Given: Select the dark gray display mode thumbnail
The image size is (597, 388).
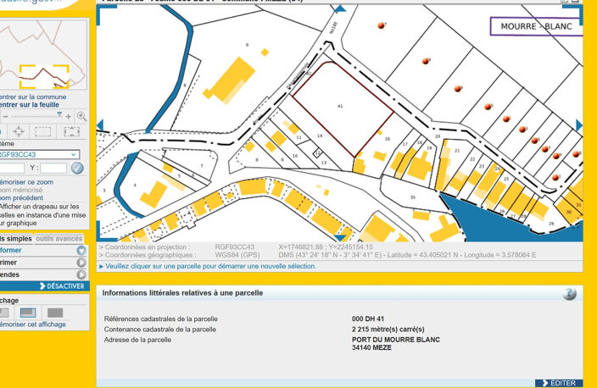Looking at the screenshot, I should coord(55,313).
